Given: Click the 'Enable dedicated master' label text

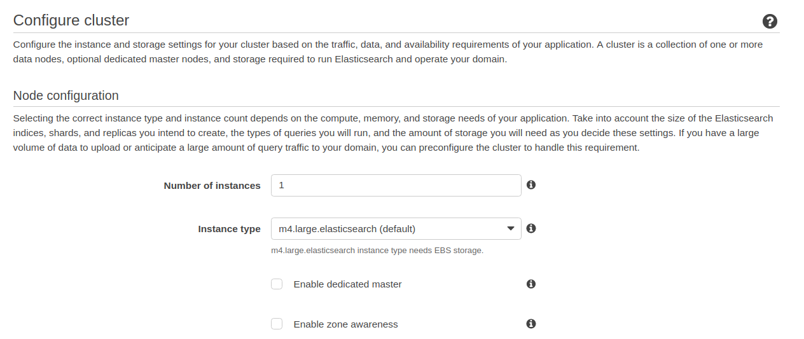Looking at the screenshot, I should (347, 284).
